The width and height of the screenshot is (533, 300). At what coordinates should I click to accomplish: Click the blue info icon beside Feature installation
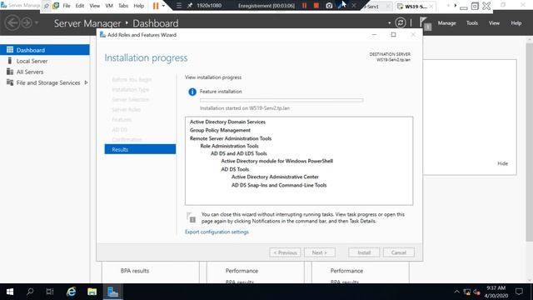pyautogui.click(x=192, y=92)
